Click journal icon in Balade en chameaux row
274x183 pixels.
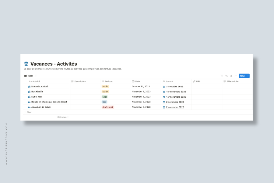point(164,102)
